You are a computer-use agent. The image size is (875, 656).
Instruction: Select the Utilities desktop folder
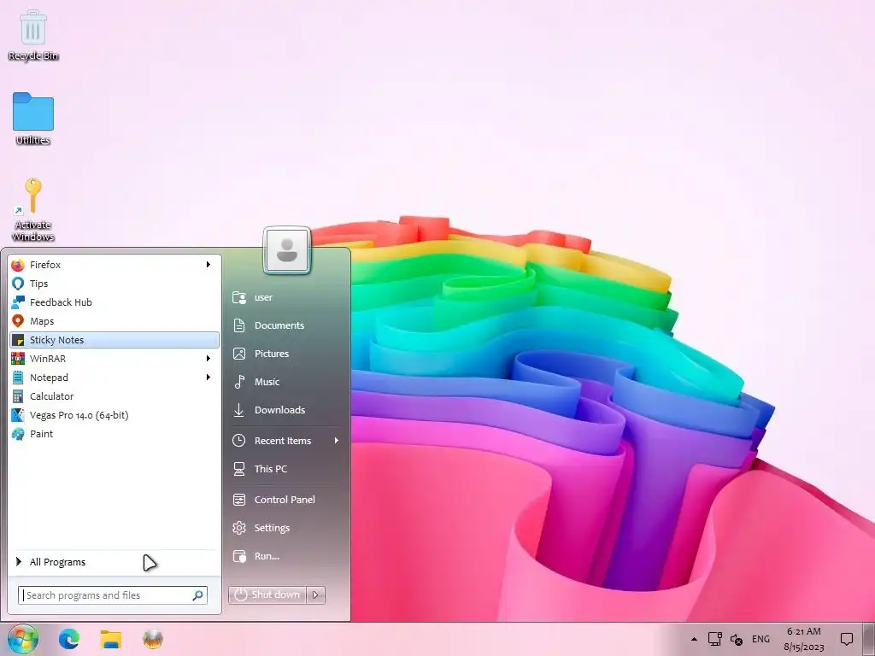(33, 119)
